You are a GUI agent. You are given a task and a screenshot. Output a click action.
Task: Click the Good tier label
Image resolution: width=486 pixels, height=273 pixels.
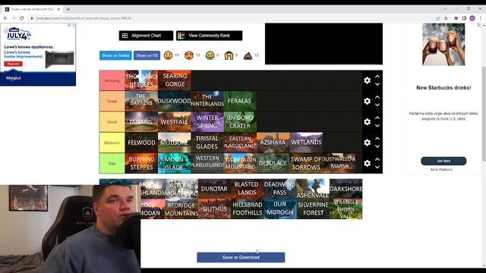pyautogui.click(x=112, y=122)
